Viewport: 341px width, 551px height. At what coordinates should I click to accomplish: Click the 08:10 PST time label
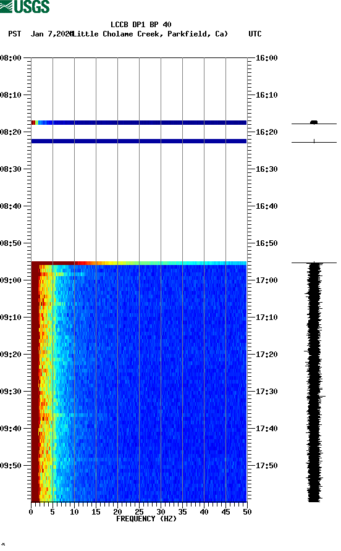(x=11, y=95)
